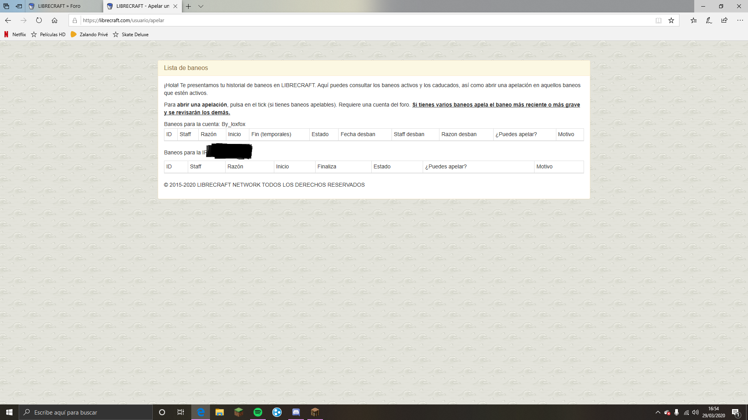Open the blue circular app taskbar icon
The height and width of the screenshot is (420, 748).
277,412
